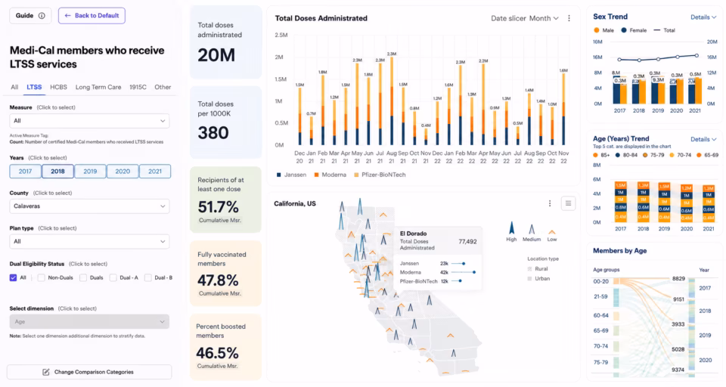The image size is (726, 387).
Task: Open the Measure dropdown
Action: point(89,121)
